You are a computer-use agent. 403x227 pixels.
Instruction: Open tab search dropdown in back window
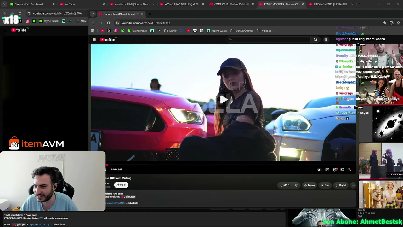4,4
